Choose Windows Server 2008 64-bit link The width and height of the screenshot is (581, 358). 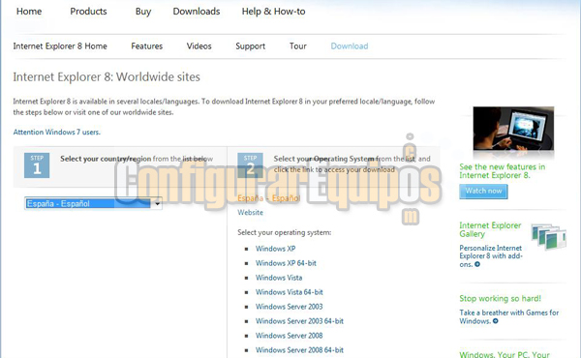[299, 349]
